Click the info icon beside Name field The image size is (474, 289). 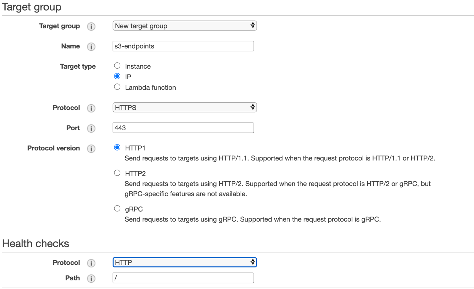coord(91,47)
